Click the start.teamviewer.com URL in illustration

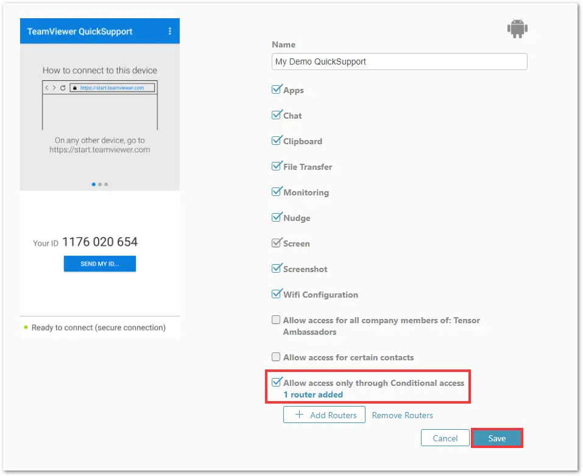pyautogui.click(x=112, y=88)
